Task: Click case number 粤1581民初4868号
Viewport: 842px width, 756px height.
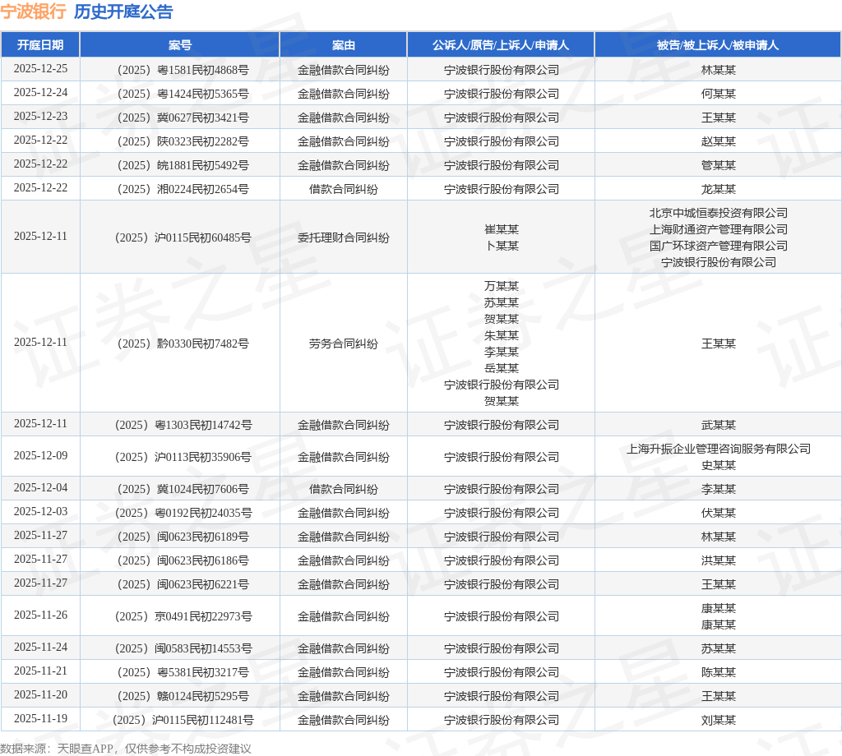Action: tap(183, 70)
